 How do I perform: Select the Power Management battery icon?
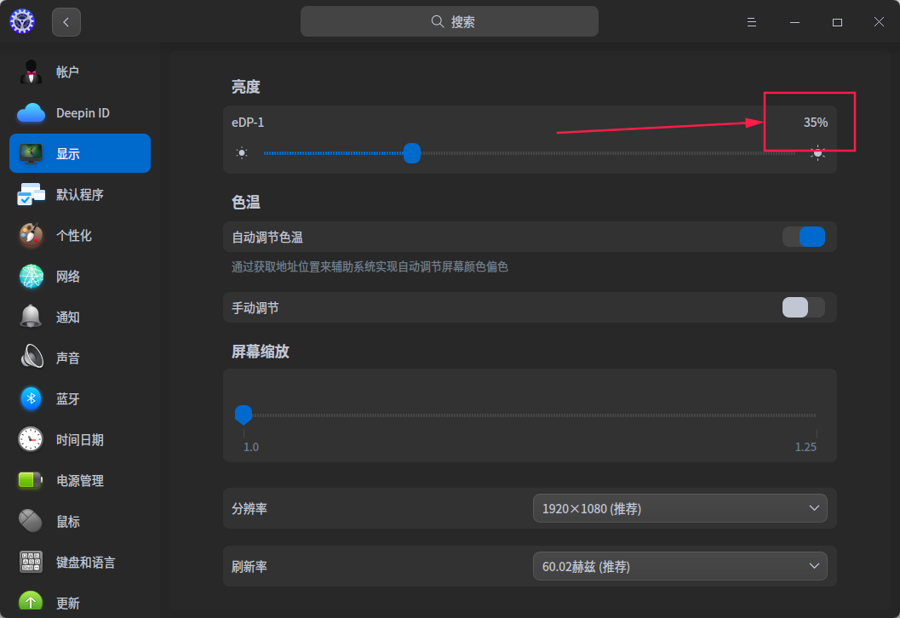pos(32,480)
